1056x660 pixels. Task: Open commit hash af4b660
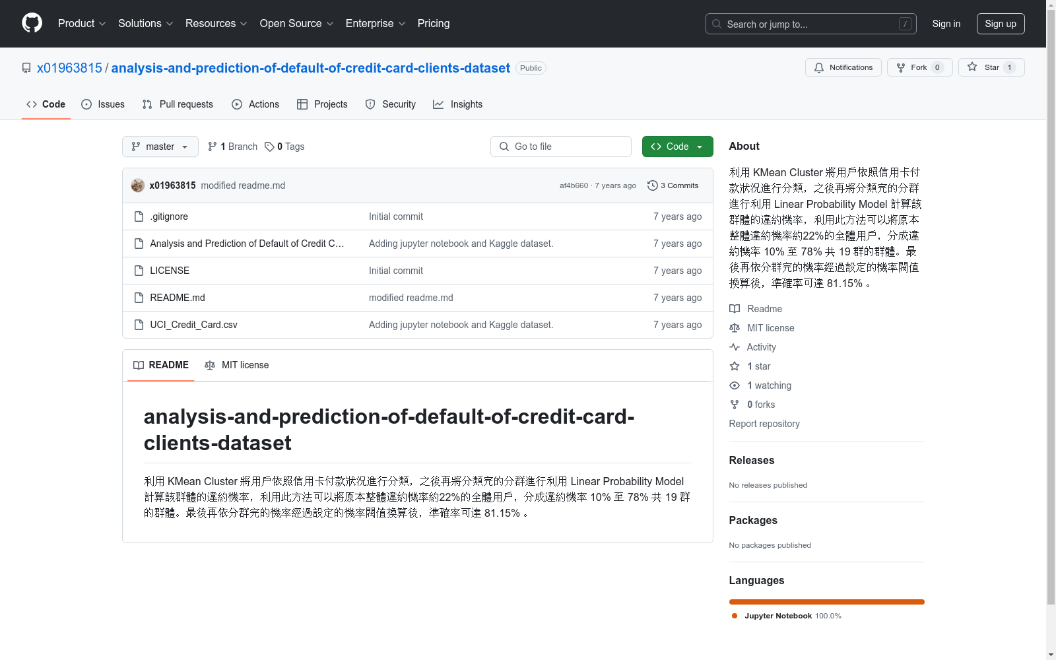point(574,185)
